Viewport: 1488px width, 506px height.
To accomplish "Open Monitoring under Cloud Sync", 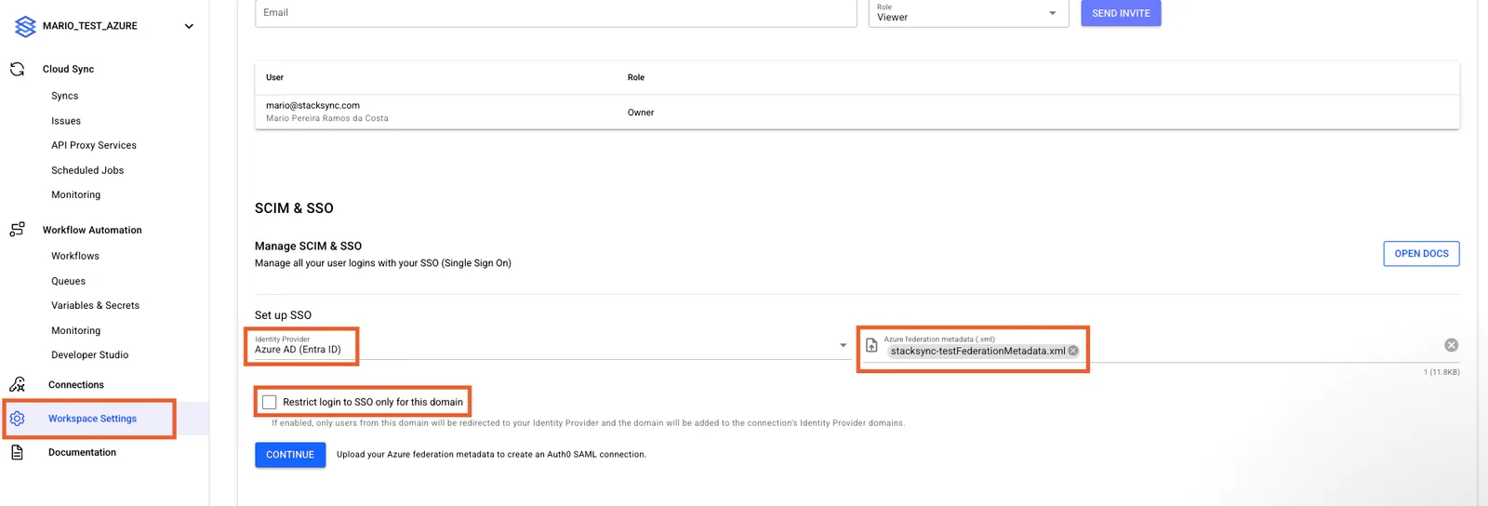I will pyautogui.click(x=75, y=194).
